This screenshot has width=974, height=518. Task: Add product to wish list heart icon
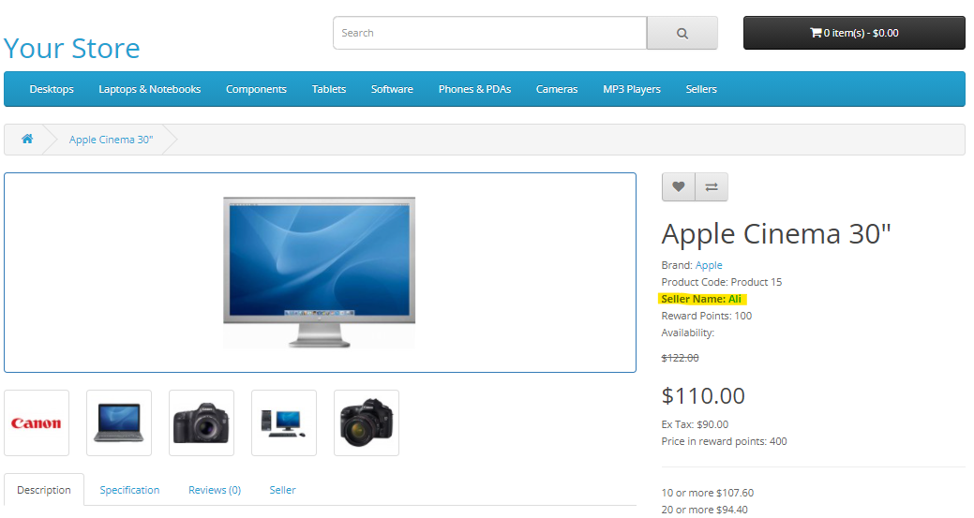pos(679,186)
